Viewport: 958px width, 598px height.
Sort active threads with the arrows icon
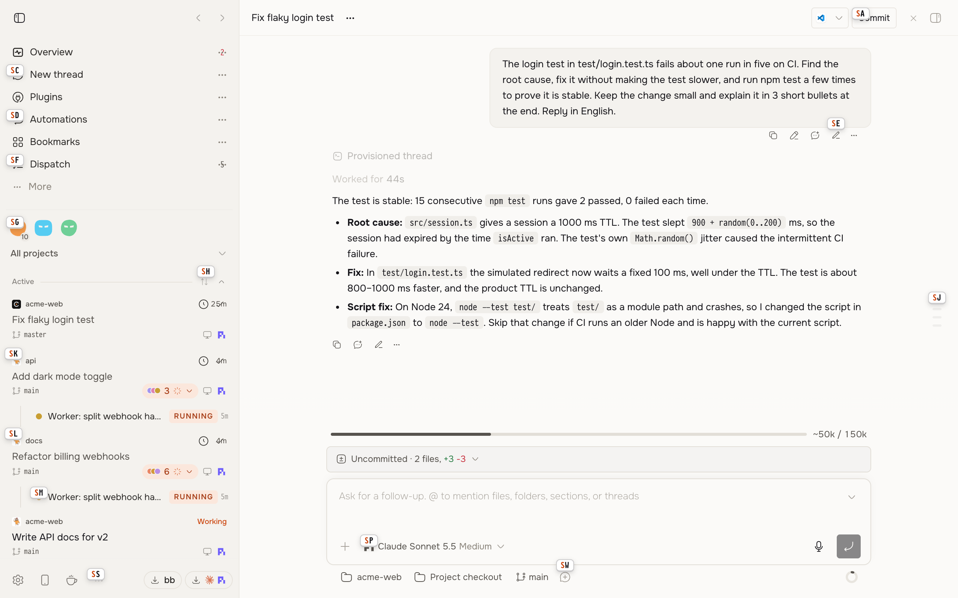point(204,281)
